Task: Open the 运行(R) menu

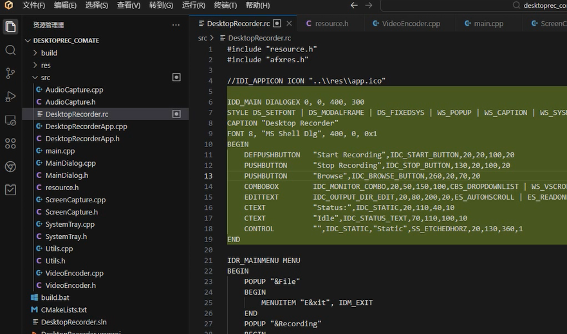Action: tap(194, 5)
